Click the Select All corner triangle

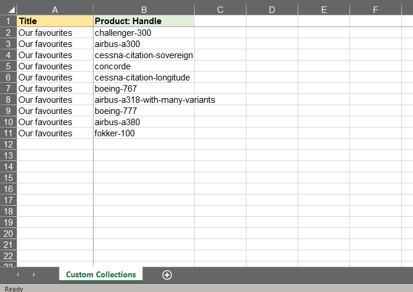[8, 9]
